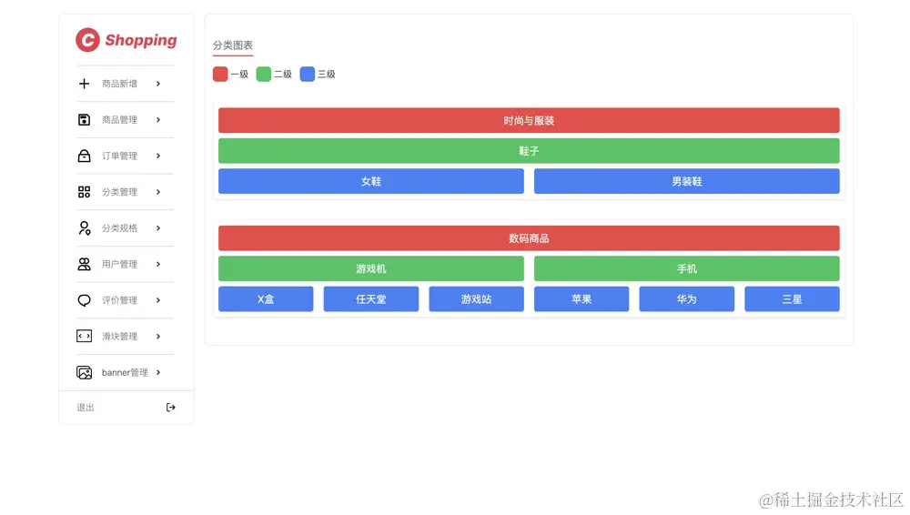Click the red C Shopping logo icon

click(x=87, y=40)
